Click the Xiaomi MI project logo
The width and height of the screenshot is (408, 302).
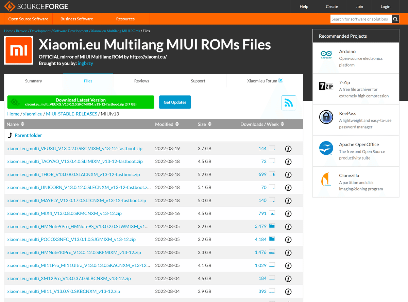(x=18, y=51)
